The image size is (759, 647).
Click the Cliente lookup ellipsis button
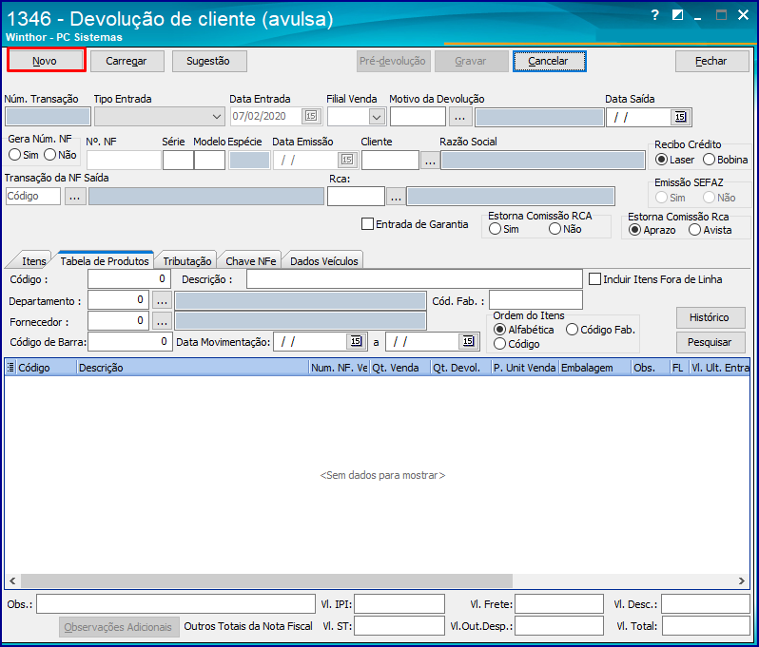430,160
